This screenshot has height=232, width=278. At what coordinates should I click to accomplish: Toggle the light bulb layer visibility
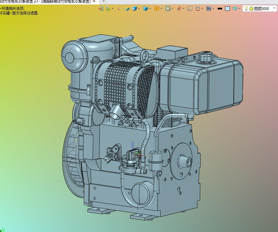point(246,9)
